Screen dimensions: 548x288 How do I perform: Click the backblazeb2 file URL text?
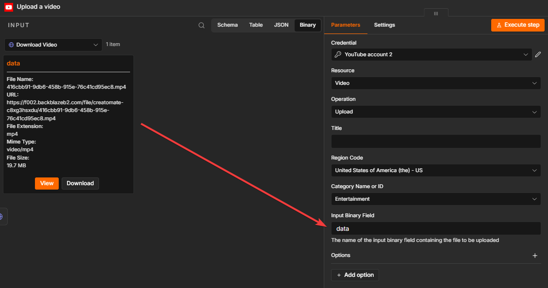[x=65, y=111]
